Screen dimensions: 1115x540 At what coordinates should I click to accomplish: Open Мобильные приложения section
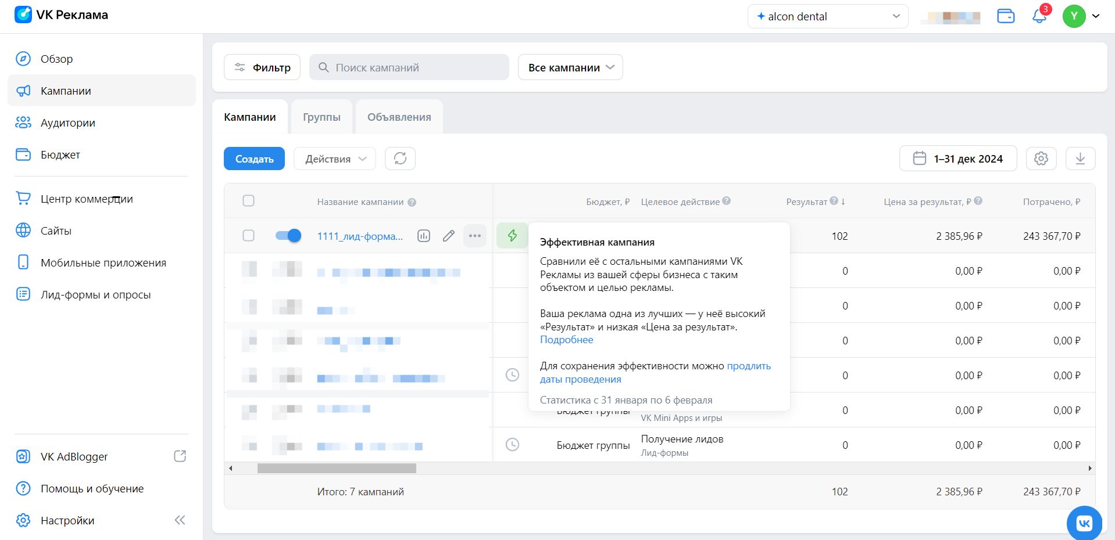(102, 262)
